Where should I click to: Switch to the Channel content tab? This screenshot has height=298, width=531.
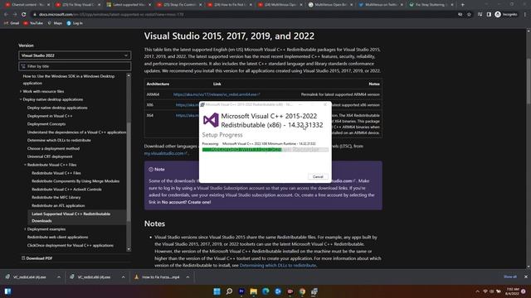27,5
